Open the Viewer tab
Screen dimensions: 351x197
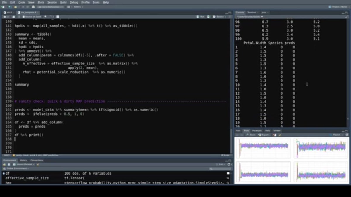coord(277,131)
